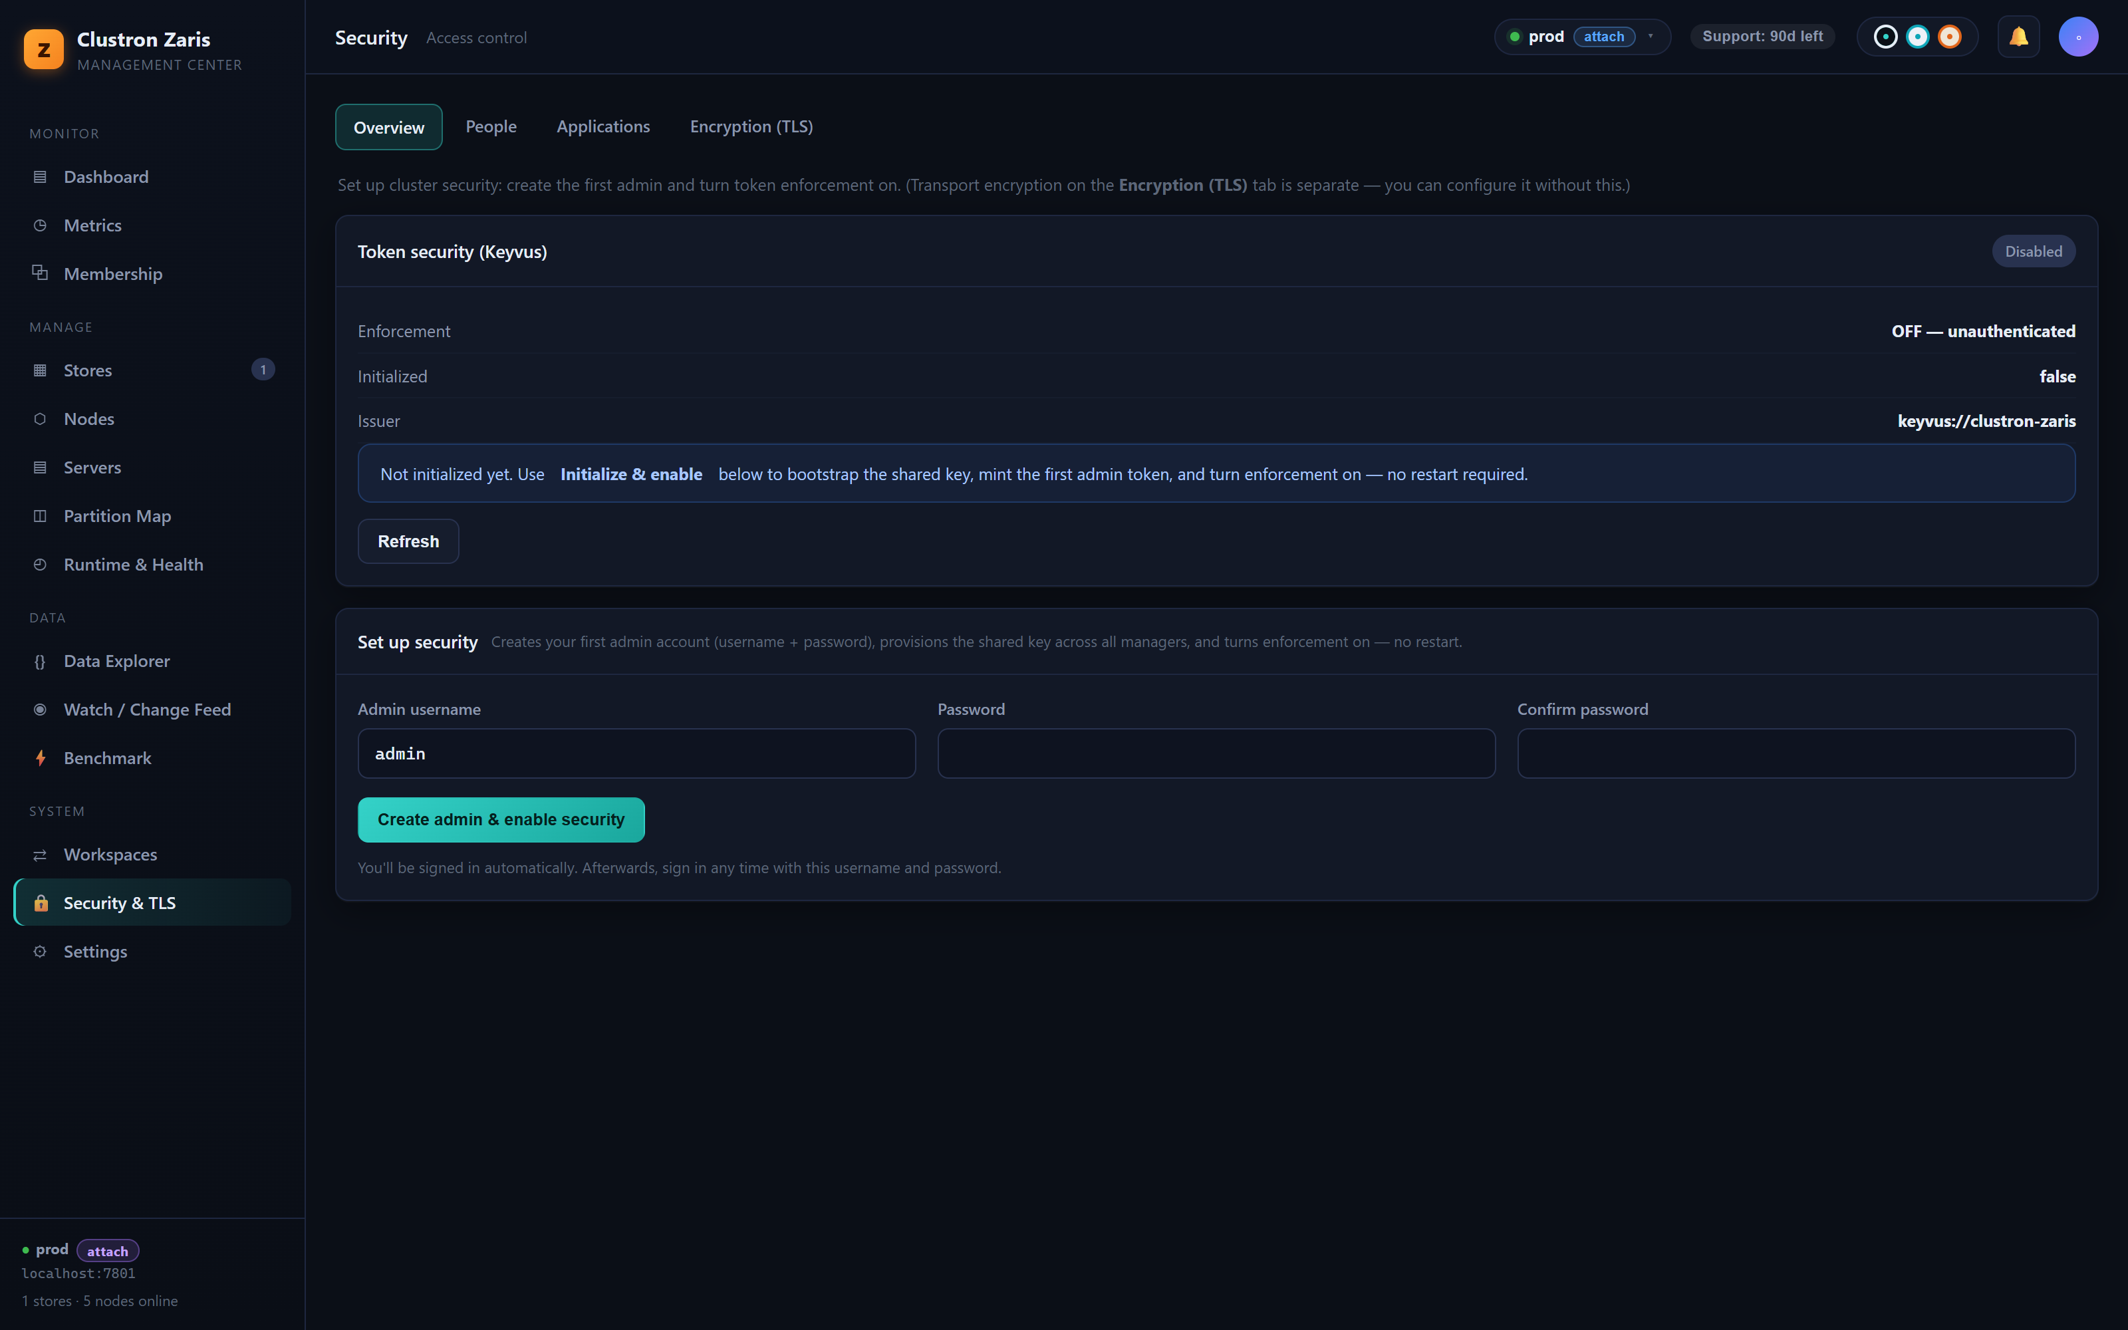
Task: Select the orange theme circle
Action: (1950, 37)
